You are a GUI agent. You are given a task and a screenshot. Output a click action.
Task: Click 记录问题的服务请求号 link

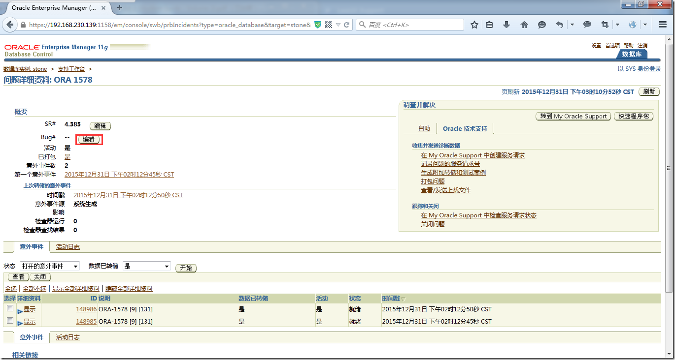coord(450,164)
